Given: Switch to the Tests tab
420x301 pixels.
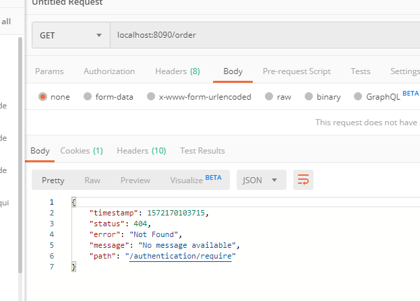Looking at the screenshot, I should pyautogui.click(x=361, y=71).
